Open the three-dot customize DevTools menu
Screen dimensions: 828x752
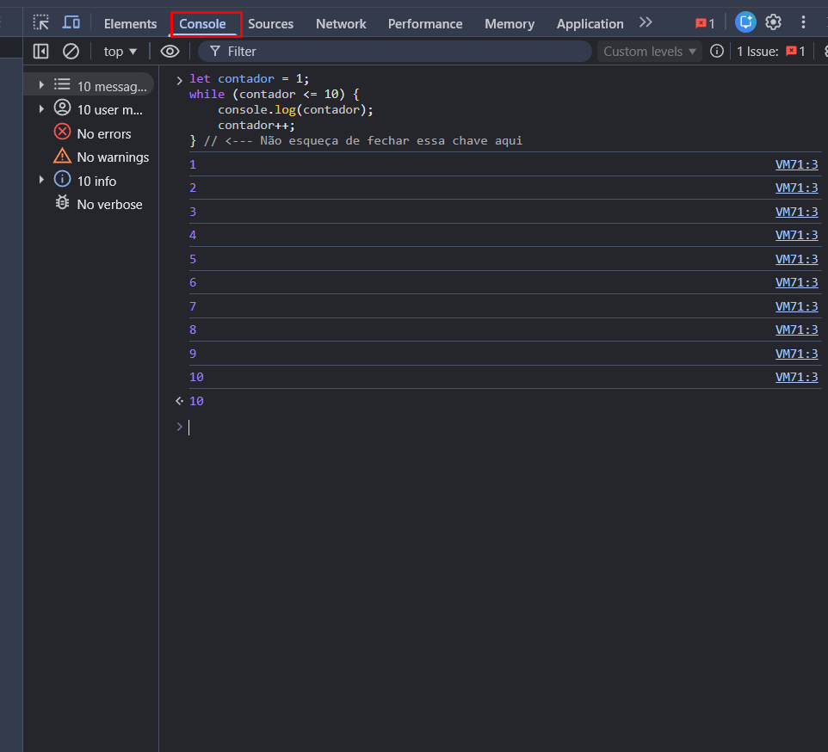(x=804, y=23)
